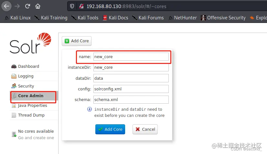Click the Java Properties icon
The height and width of the screenshot is (154, 267).
tap(14, 106)
